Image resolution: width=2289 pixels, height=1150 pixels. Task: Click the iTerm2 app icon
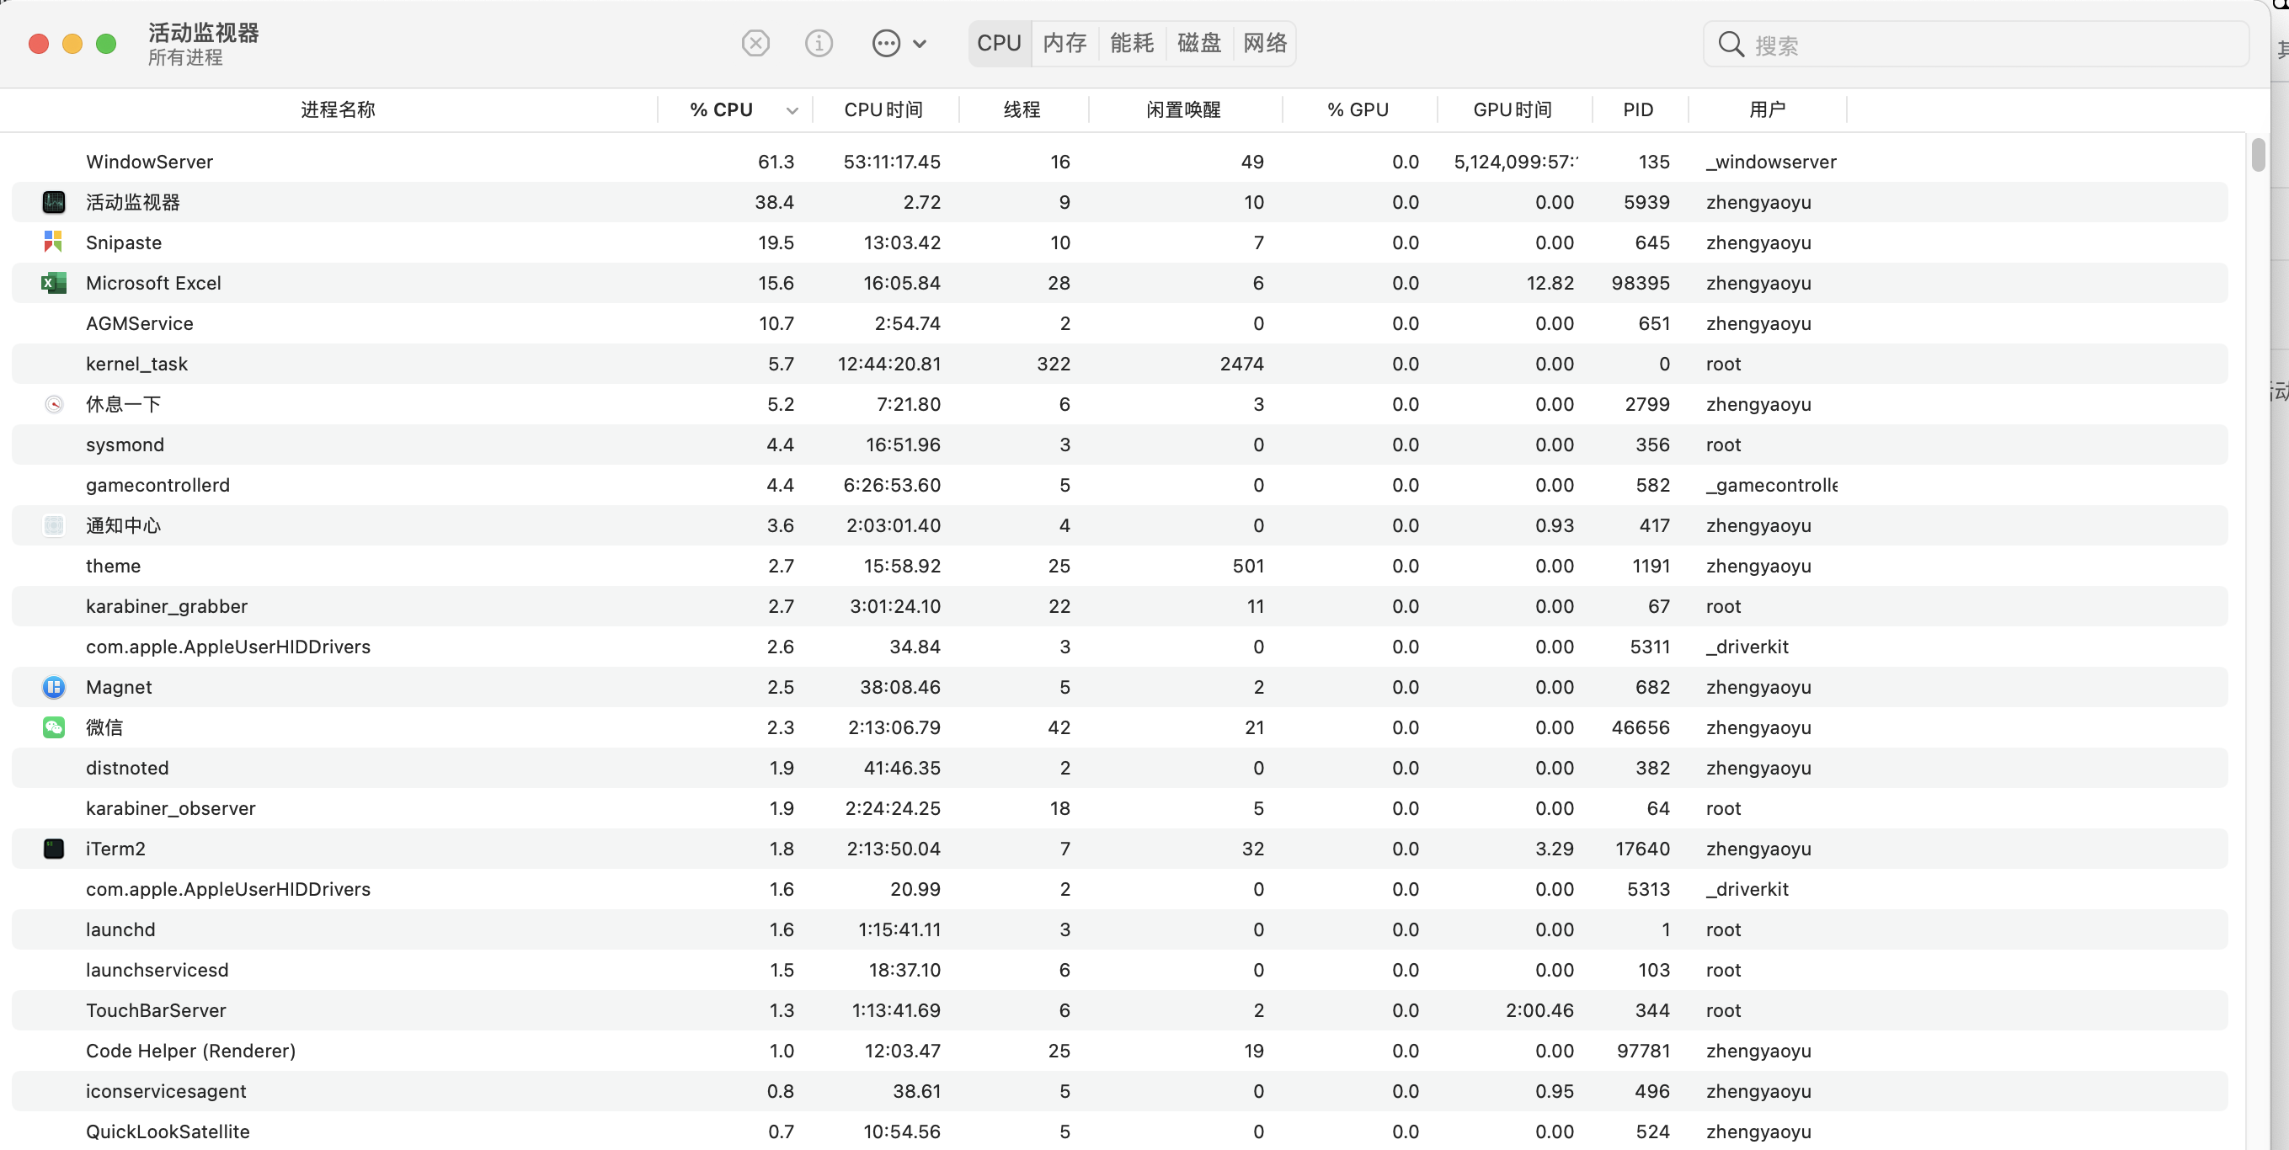coord(53,849)
